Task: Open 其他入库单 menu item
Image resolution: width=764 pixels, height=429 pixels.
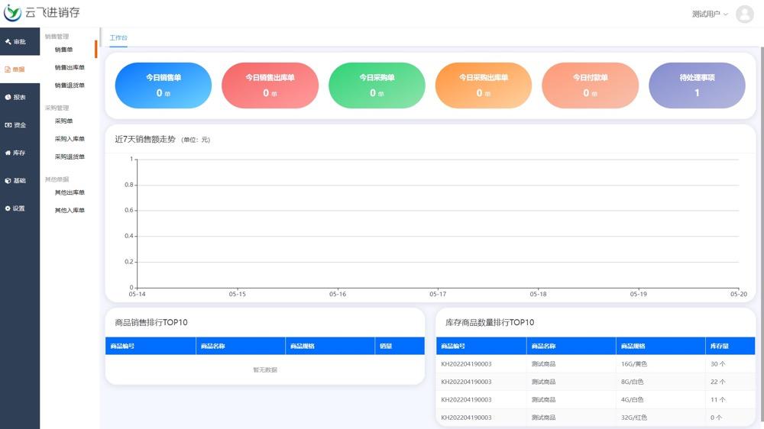Action: click(70, 210)
